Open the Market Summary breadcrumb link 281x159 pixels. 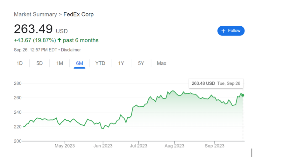point(35,14)
